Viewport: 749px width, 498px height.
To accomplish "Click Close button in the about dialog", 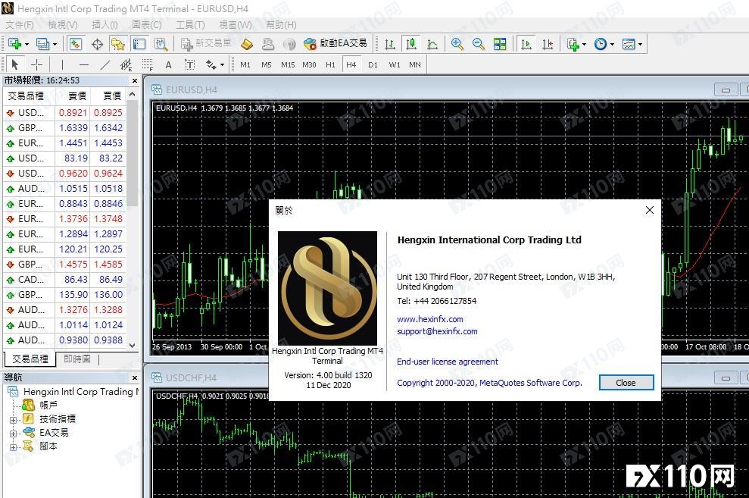I will point(626,383).
